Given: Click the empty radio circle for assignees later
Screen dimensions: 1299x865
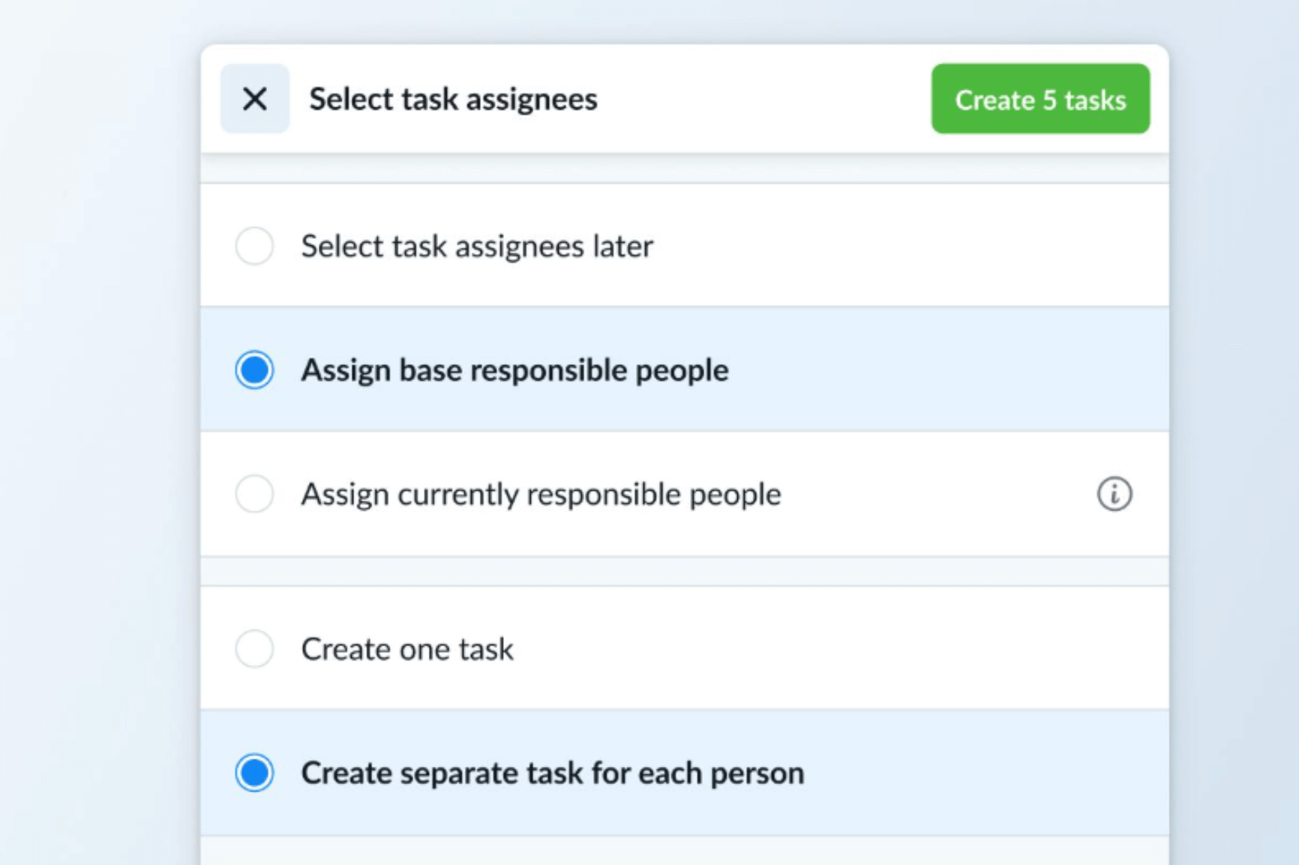Looking at the screenshot, I should pyautogui.click(x=254, y=245).
